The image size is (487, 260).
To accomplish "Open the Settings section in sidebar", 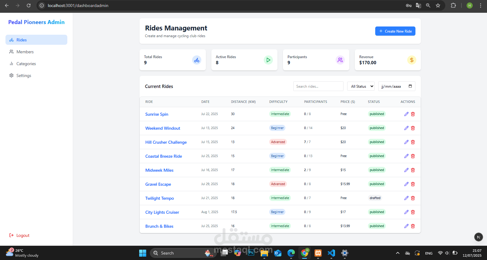I will point(36,76).
